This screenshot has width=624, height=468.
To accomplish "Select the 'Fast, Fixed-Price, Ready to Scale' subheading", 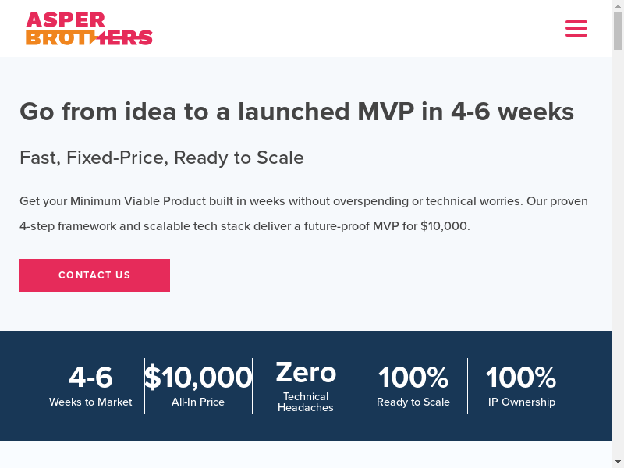I will tap(161, 158).
